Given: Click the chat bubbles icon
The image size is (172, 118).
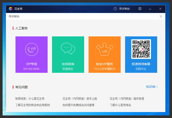Looking at the screenshot, I should pos(68,48).
